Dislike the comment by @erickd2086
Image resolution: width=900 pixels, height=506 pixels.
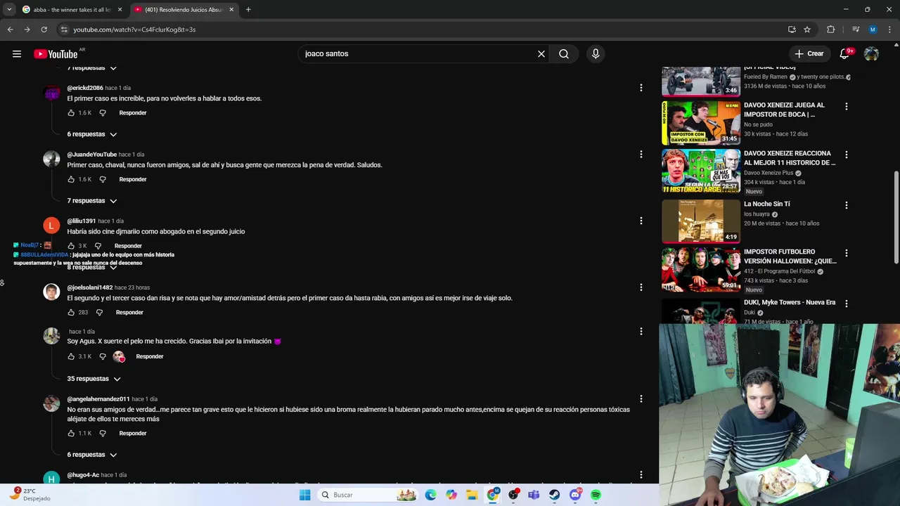(103, 113)
